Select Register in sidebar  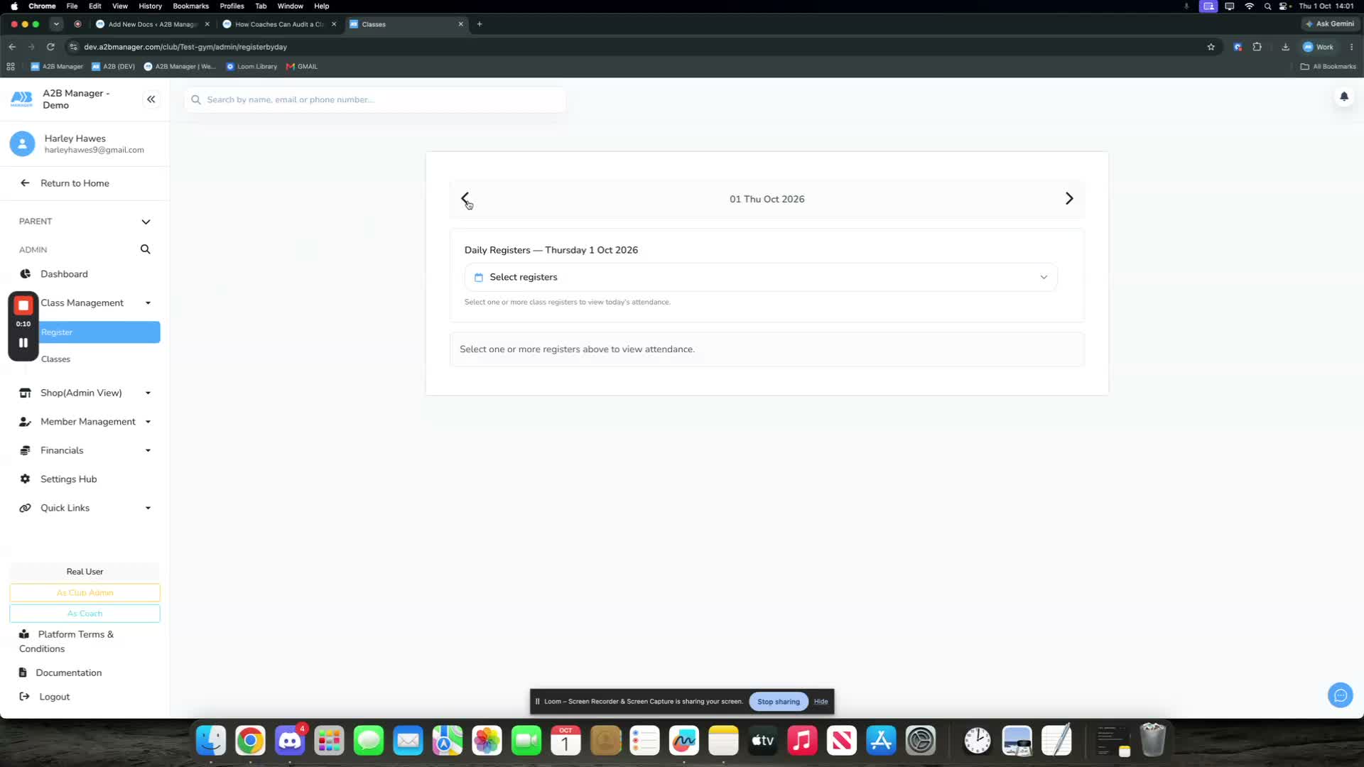[x=99, y=332]
